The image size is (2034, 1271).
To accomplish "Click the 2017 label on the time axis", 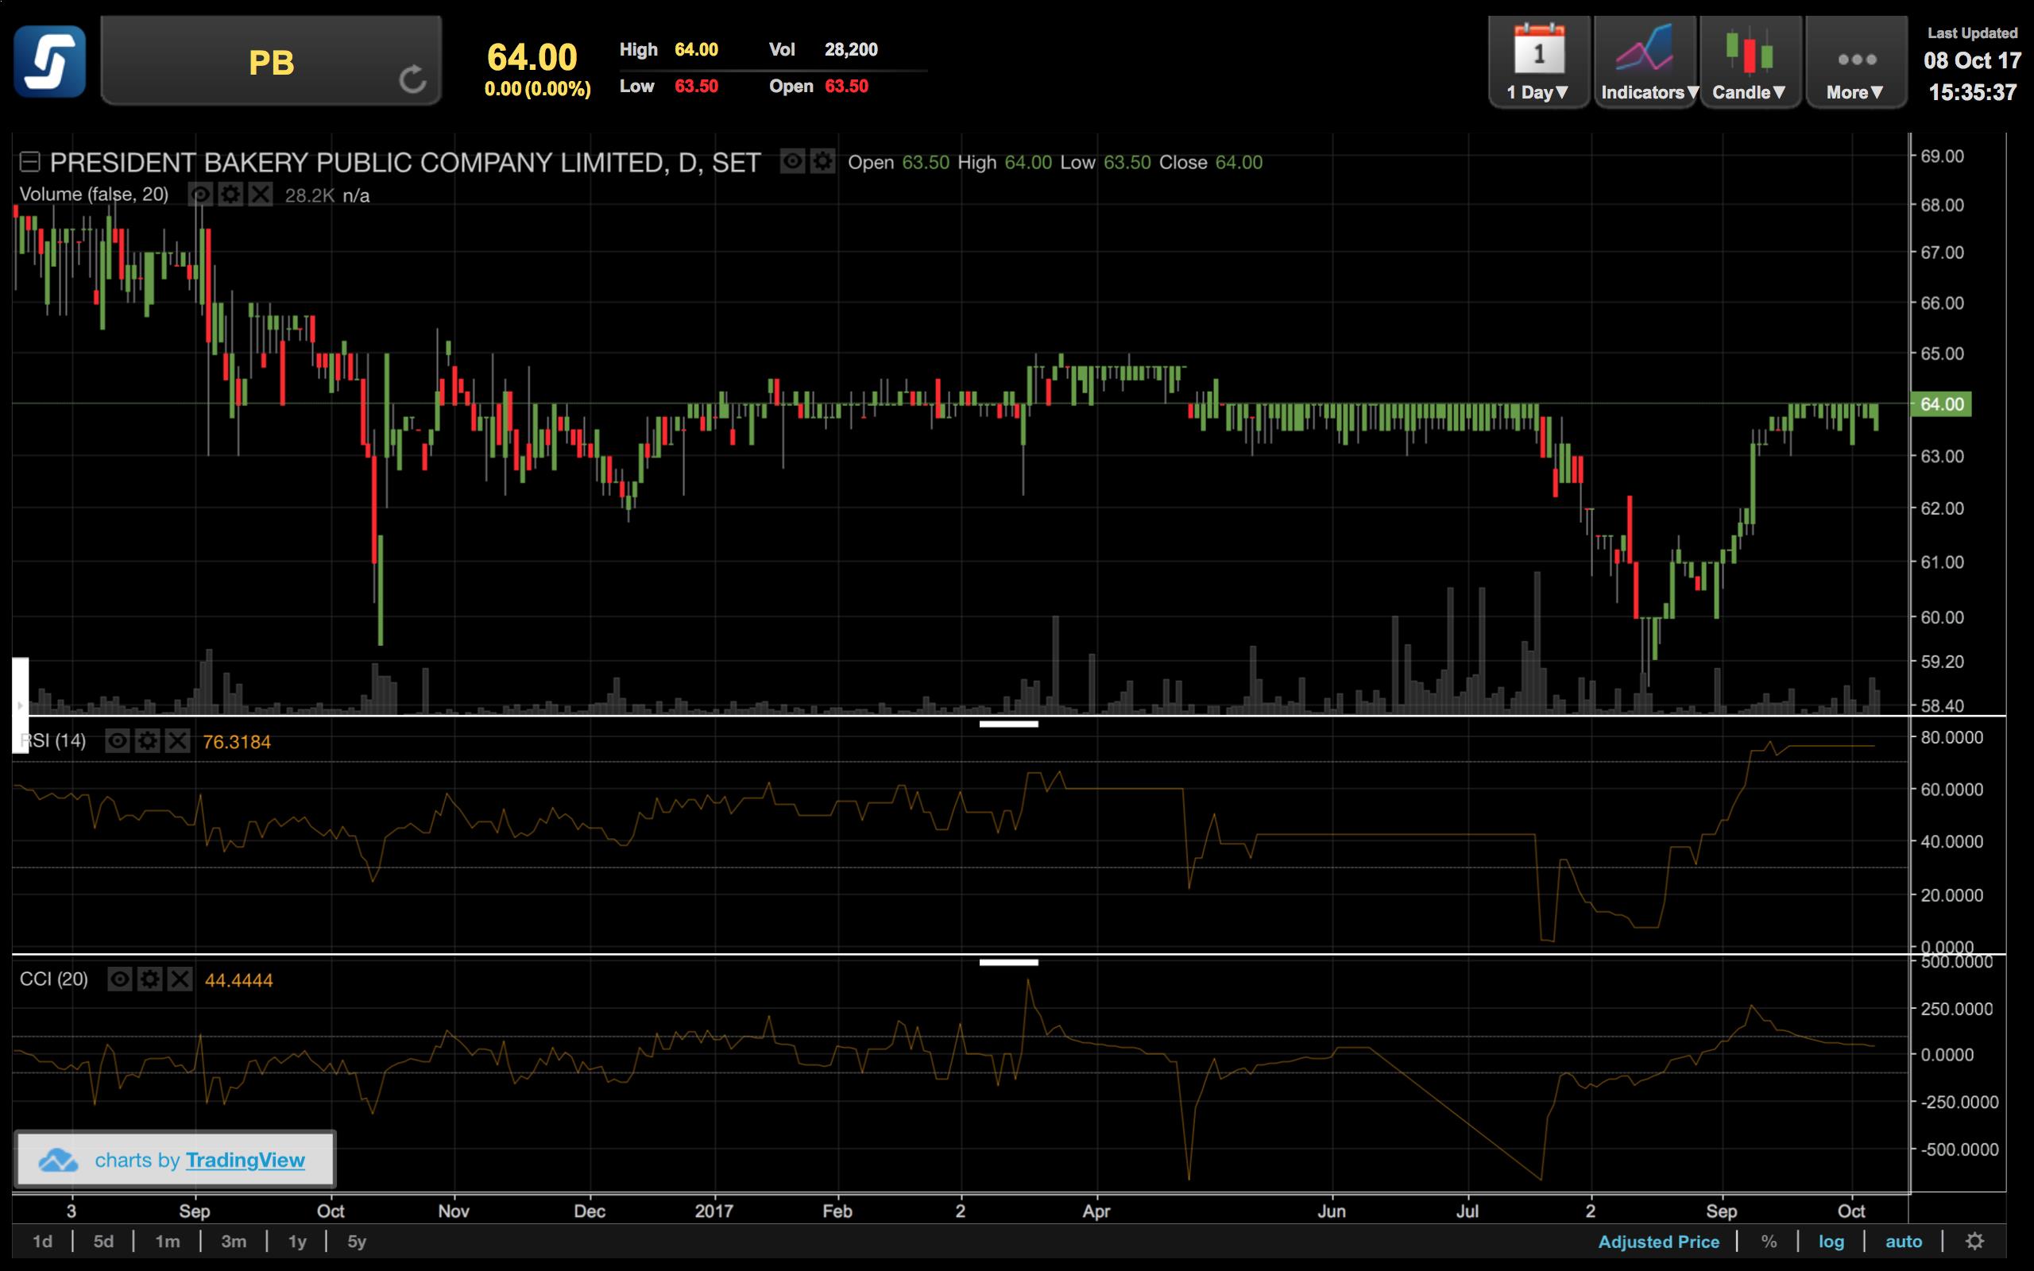I will 713,1211.
